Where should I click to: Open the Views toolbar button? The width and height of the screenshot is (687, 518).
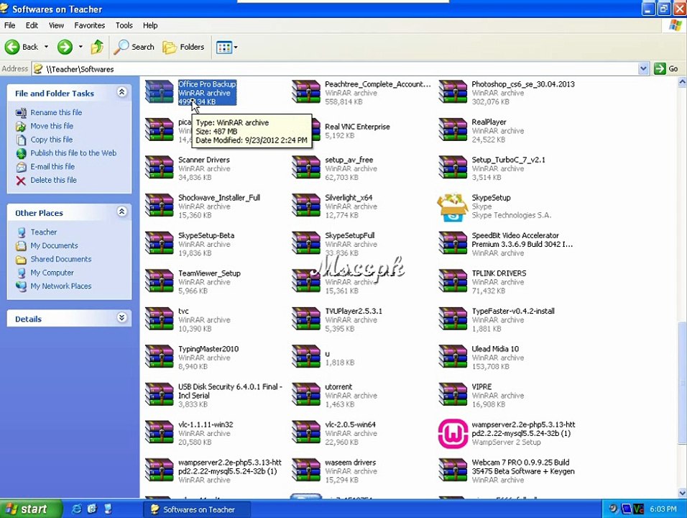pos(226,47)
